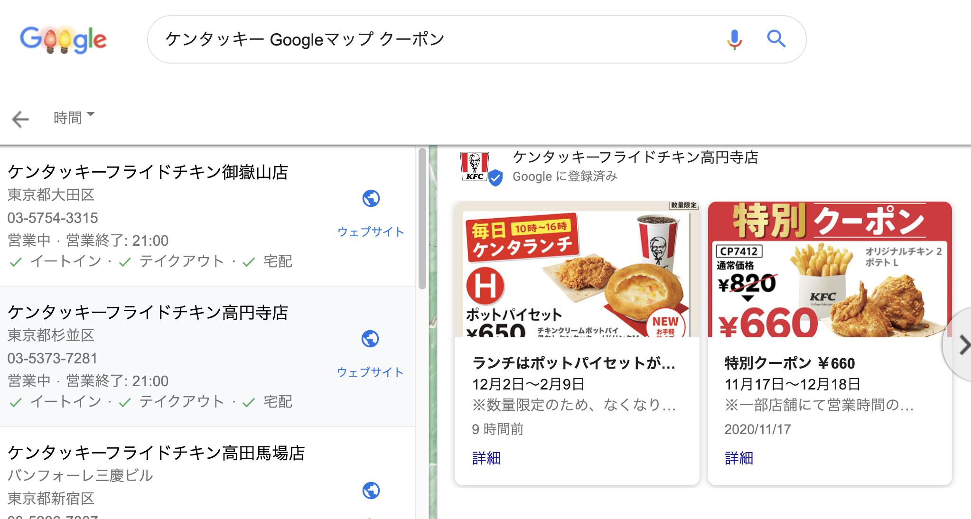Viewport: 971px width, 519px height.
Task: Click the blue search magnifier icon
Action: [776, 39]
